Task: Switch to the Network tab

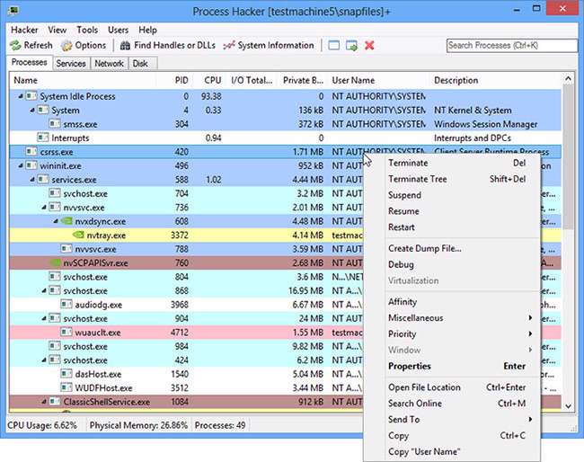Action: click(x=110, y=64)
